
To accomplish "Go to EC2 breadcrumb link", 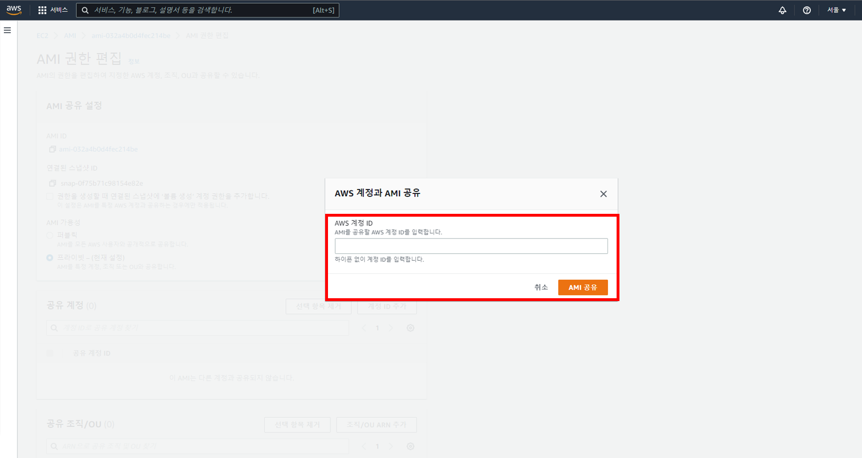I will pos(42,36).
